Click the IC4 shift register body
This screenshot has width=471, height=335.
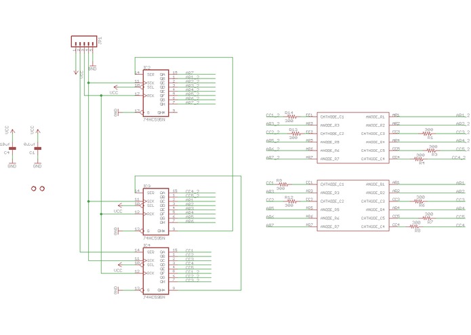pyautogui.click(x=156, y=271)
